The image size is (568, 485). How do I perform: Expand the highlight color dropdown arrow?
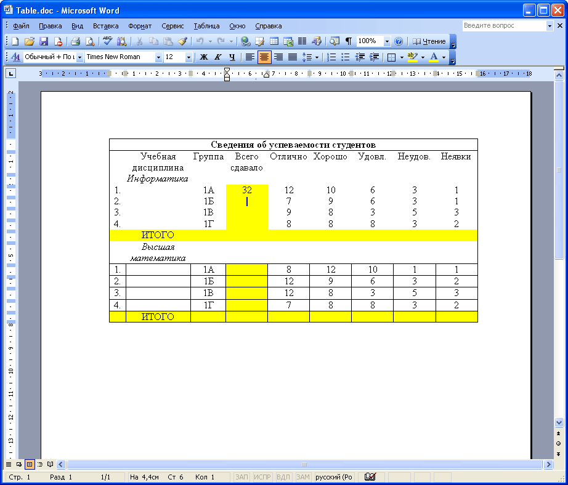(423, 57)
